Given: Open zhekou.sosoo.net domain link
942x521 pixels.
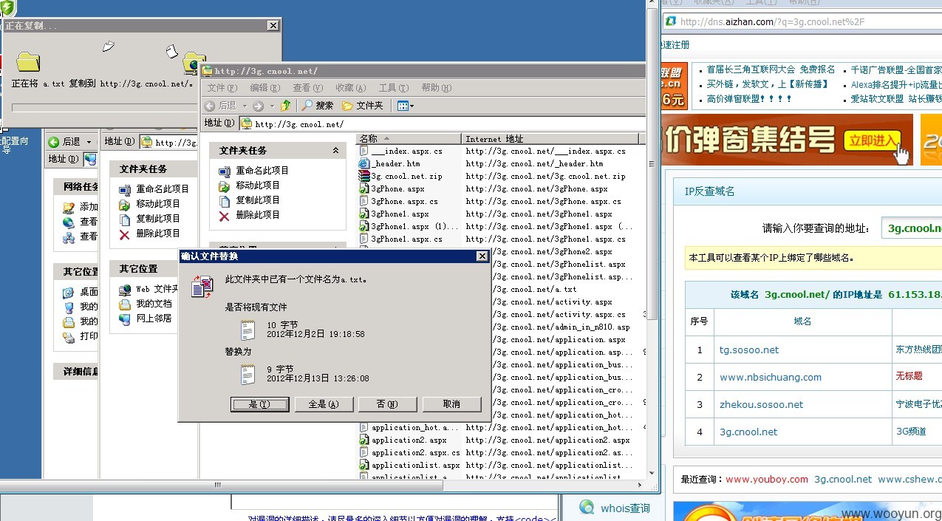Looking at the screenshot, I should 762,404.
